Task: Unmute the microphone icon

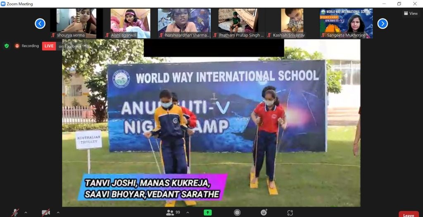Action: (x=15, y=213)
